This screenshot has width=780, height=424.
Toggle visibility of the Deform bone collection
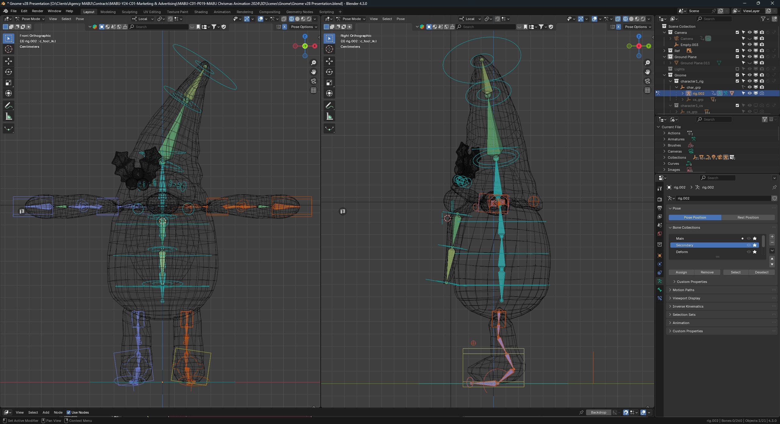(x=749, y=252)
